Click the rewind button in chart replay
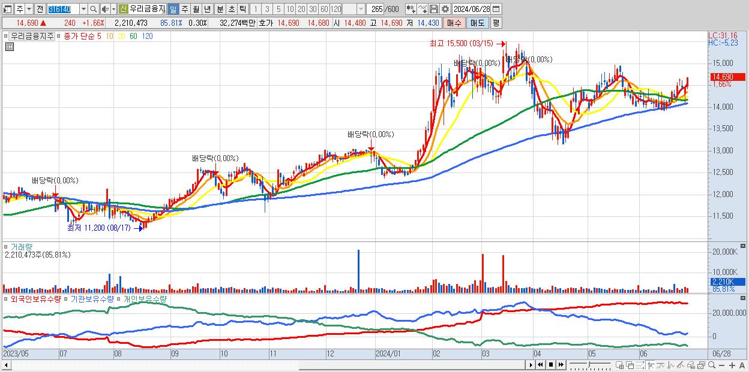This screenshot has width=749, height=372. 540,365
